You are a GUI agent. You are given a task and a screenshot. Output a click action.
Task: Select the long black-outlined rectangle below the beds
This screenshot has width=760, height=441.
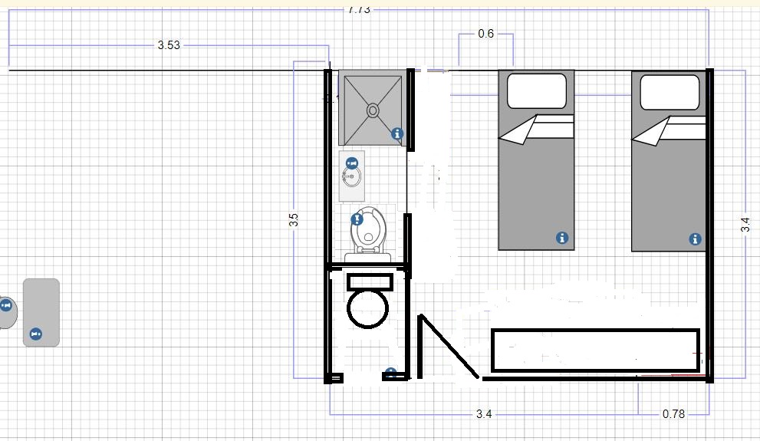(596, 350)
